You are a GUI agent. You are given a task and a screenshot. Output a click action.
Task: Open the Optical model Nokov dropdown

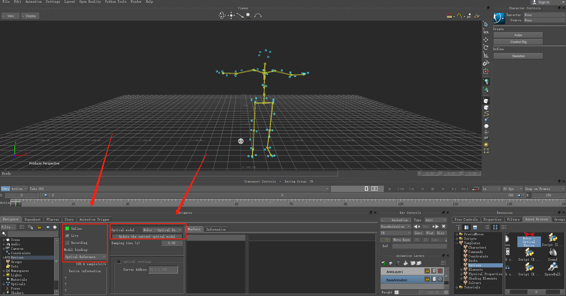point(162,230)
